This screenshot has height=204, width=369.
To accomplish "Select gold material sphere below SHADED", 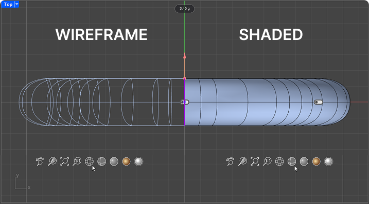I will pyautogui.click(x=317, y=161).
